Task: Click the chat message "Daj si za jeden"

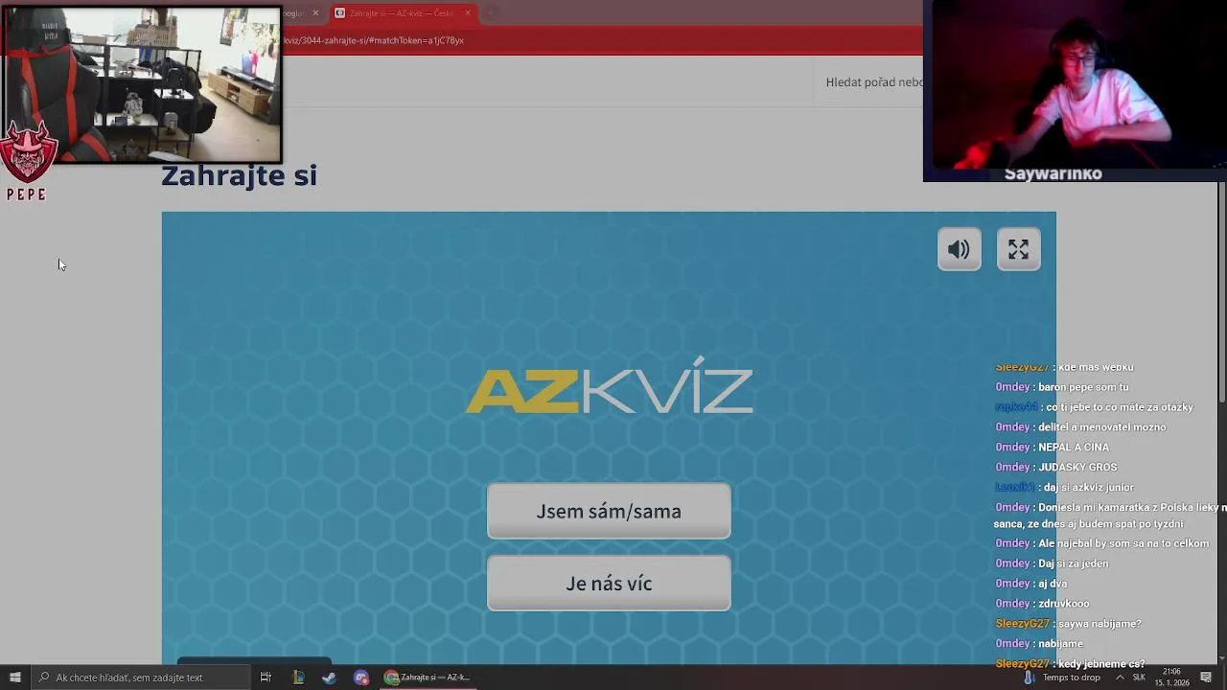Action: [x=1074, y=563]
